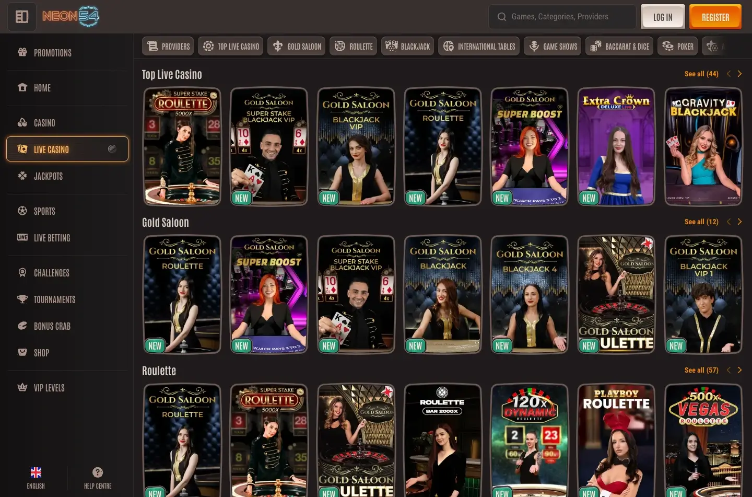Click the games search field
The height and width of the screenshot is (497, 752).
tap(569, 17)
